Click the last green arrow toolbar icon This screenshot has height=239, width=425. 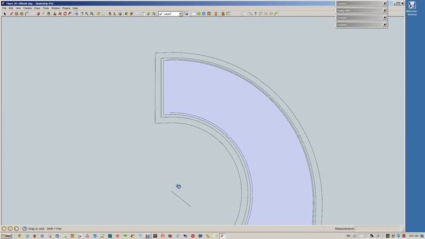coord(276,13)
